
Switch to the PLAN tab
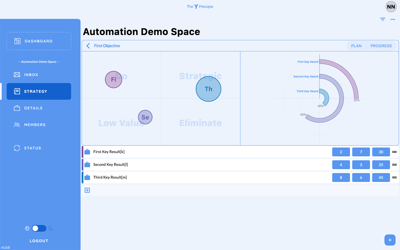(356, 46)
